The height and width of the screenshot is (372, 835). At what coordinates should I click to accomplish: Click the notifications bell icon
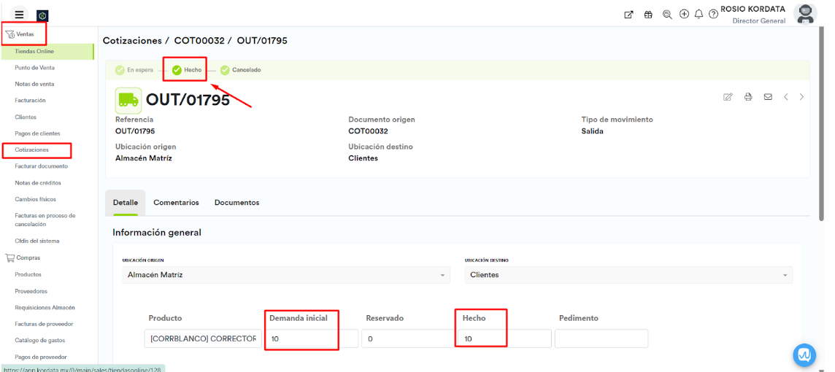click(699, 14)
